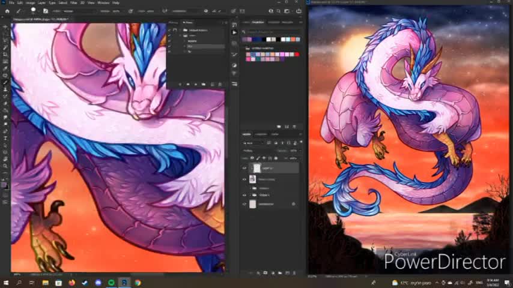
Task: Open Spotify from the taskbar
Action: point(111,283)
